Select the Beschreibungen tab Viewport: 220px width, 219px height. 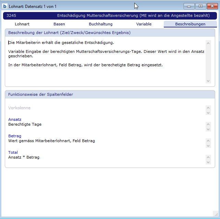190,24
